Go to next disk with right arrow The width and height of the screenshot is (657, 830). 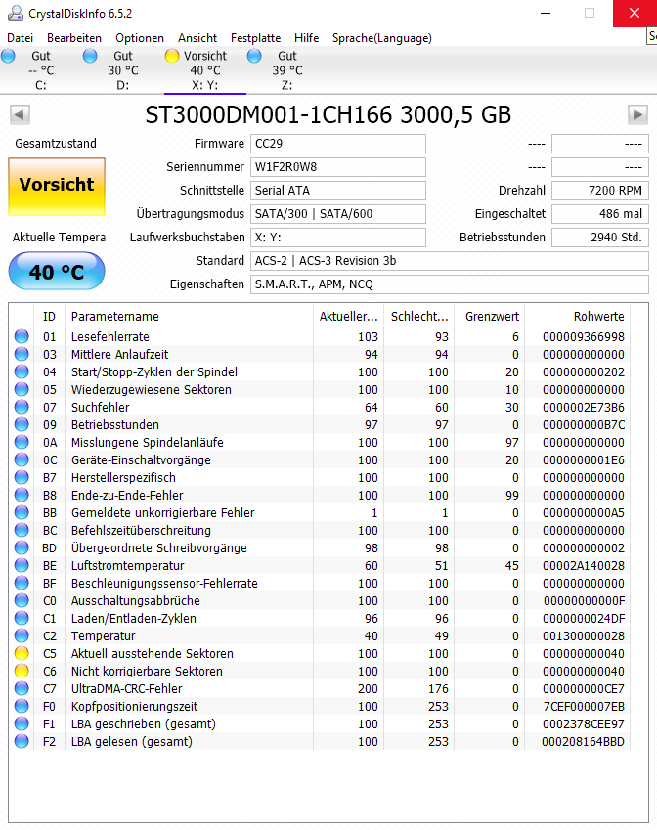point(637,114)
